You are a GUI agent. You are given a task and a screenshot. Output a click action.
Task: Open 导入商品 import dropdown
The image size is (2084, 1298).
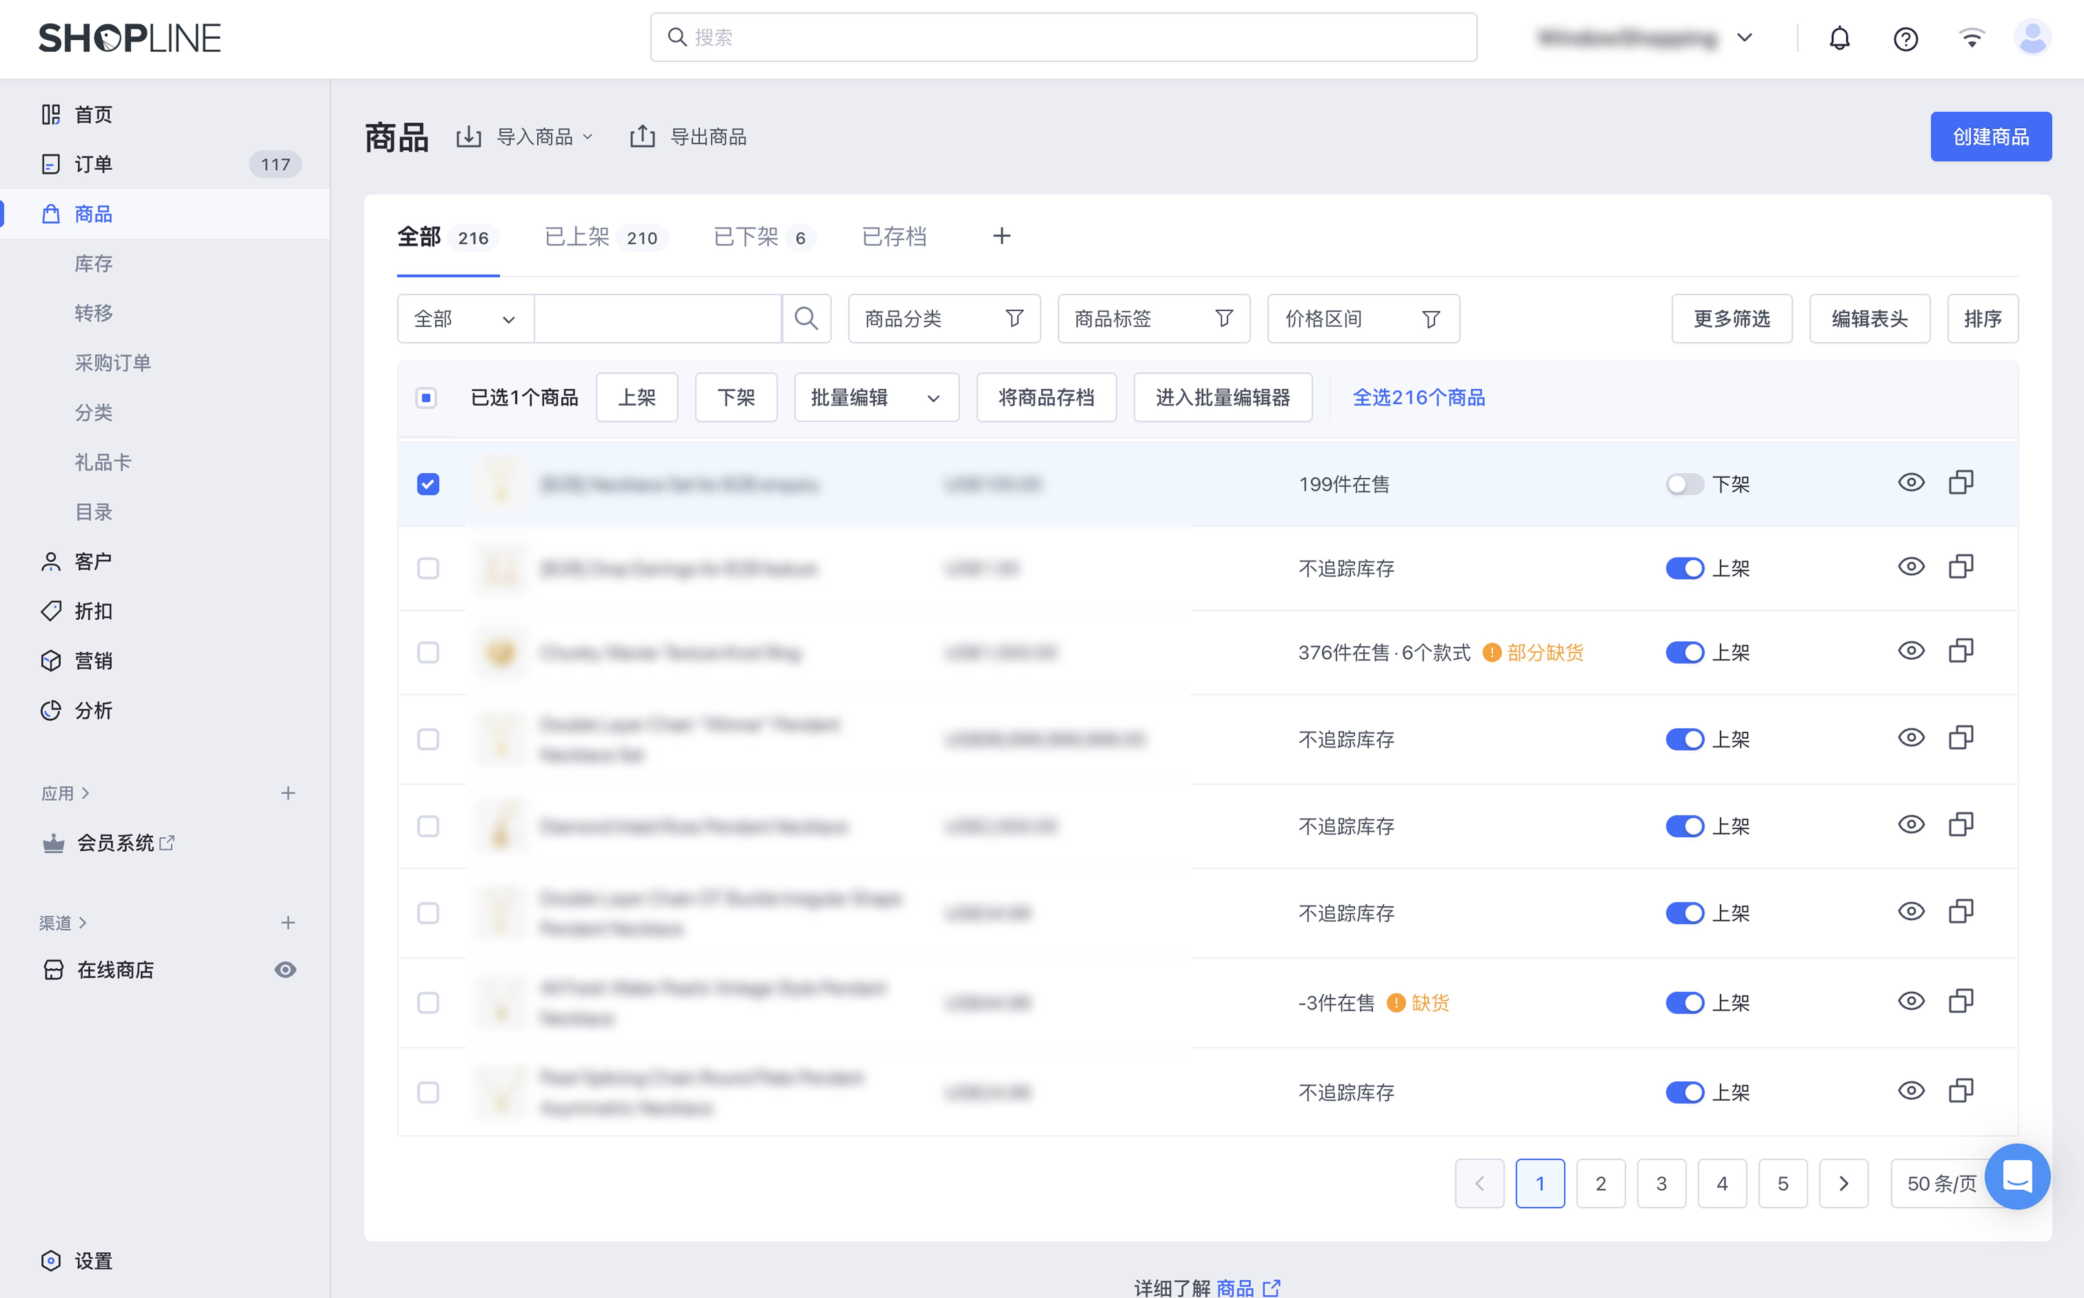[524, 137]
